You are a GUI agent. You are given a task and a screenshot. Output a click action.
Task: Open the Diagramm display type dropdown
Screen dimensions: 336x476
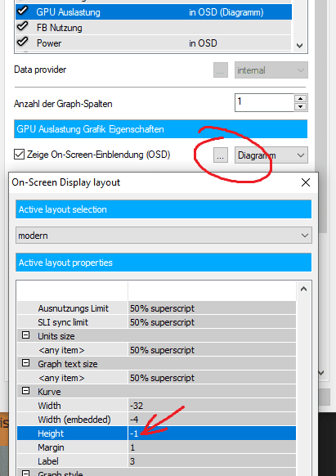click(271, 155)
